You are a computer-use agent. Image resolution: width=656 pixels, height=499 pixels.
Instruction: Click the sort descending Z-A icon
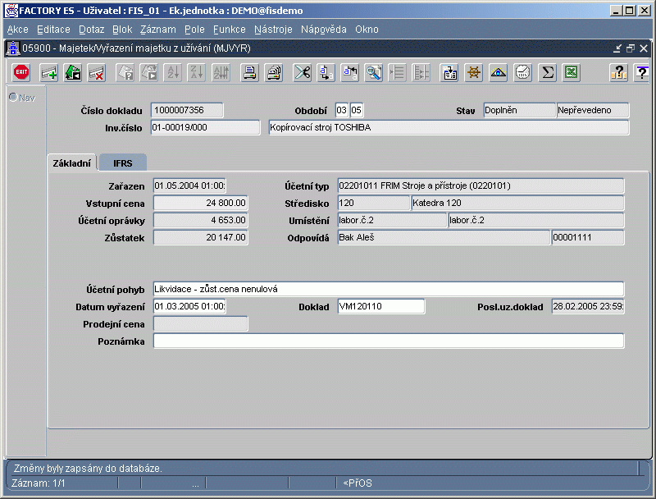[197, 72]
